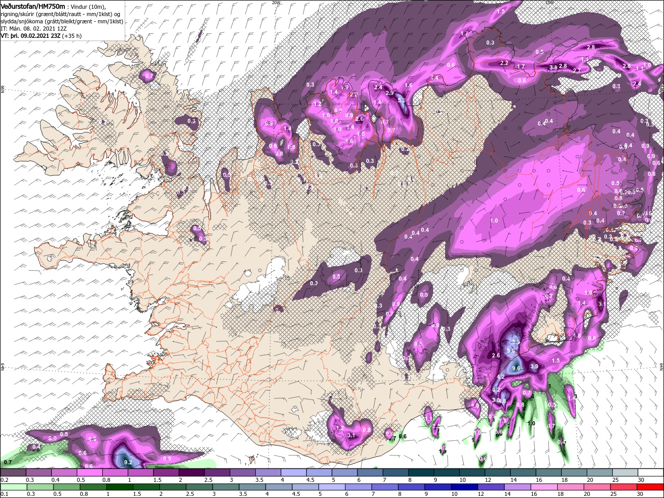Image resolution: width=664 pixels, height=498 pixels.
Task: Click the 9.2 precipitation value on map
Action: (128, 462)
